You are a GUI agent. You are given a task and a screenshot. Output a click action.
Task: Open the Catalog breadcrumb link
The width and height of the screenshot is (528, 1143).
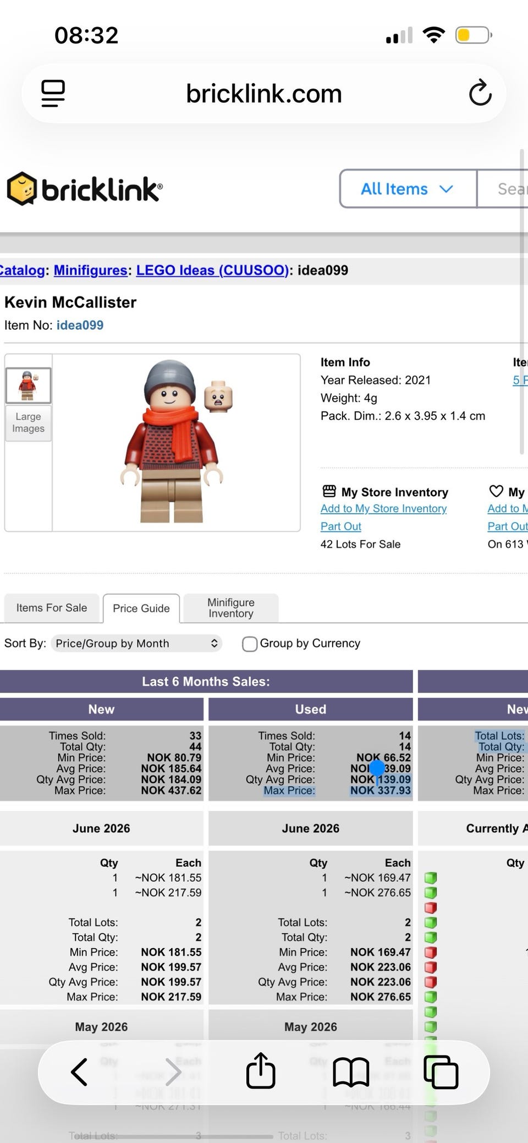point(22,270)
